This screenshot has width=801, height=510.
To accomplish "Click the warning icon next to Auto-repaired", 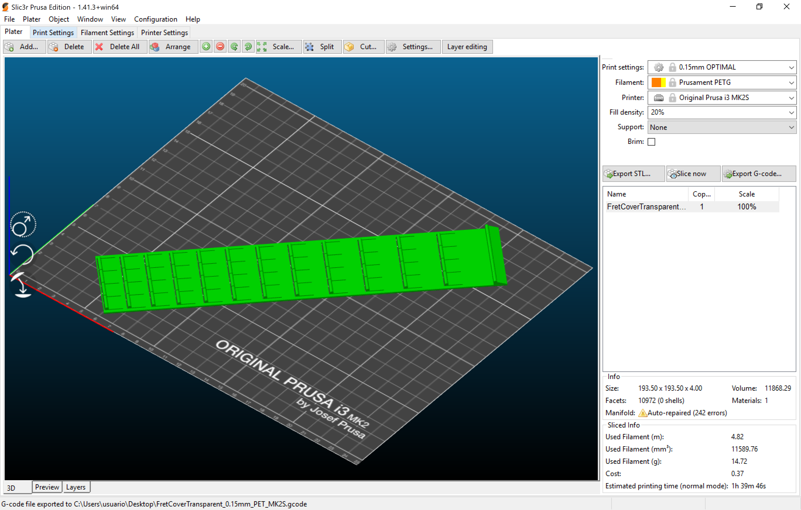I will click(x=642, y=413).
